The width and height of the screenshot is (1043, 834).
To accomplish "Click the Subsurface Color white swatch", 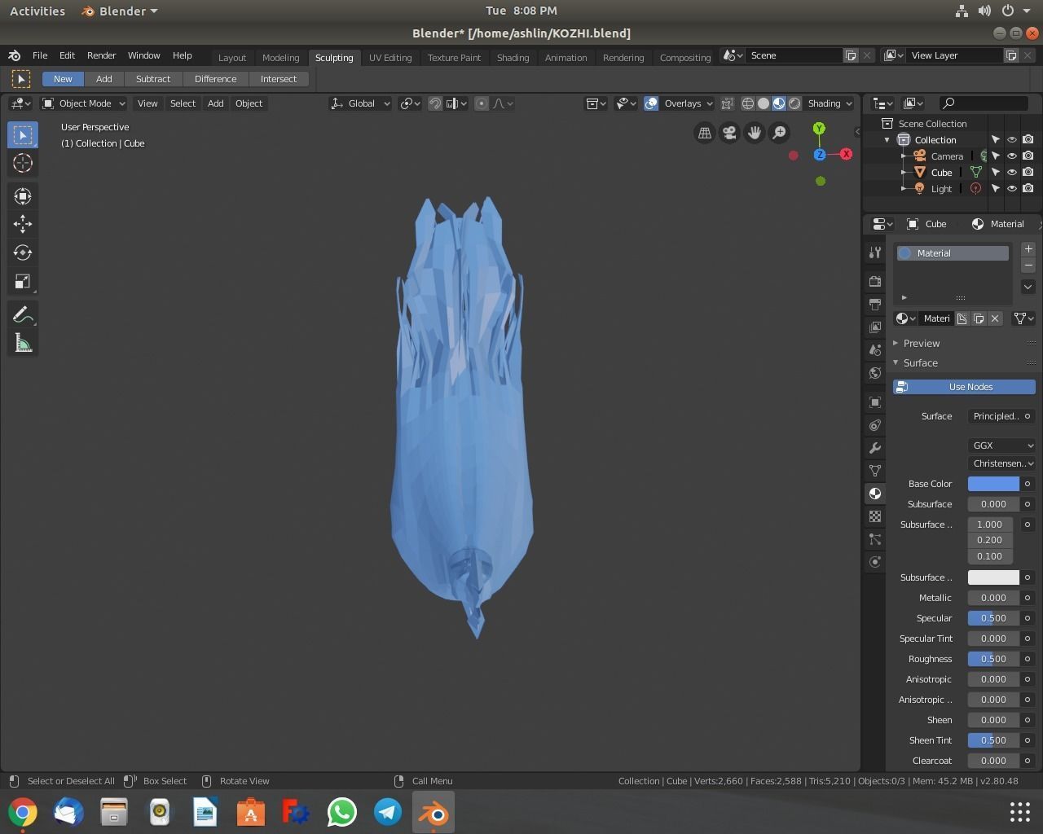I will click(x=993, y=577).
